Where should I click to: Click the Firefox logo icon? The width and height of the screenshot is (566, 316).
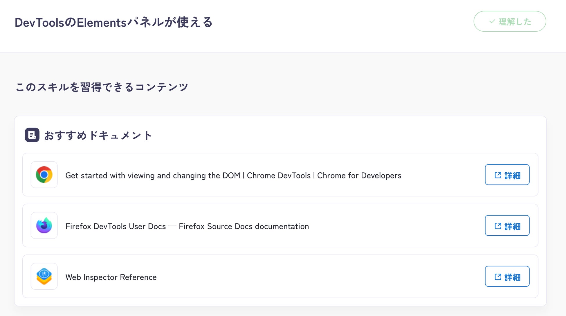pos(44,225)
